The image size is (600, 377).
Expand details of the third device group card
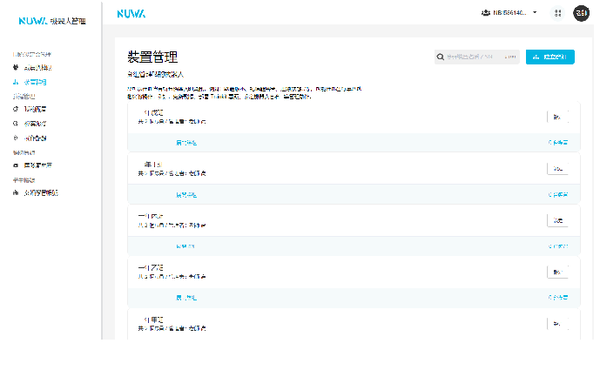click(x=186, y=246)
